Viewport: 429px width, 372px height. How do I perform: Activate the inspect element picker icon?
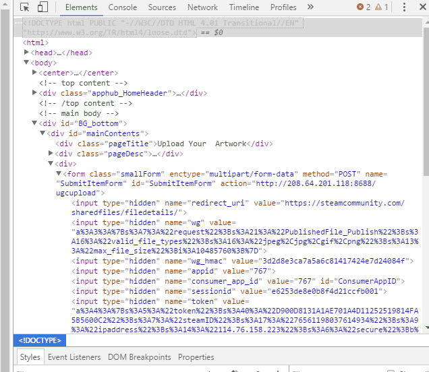click(x=25, y=7)
